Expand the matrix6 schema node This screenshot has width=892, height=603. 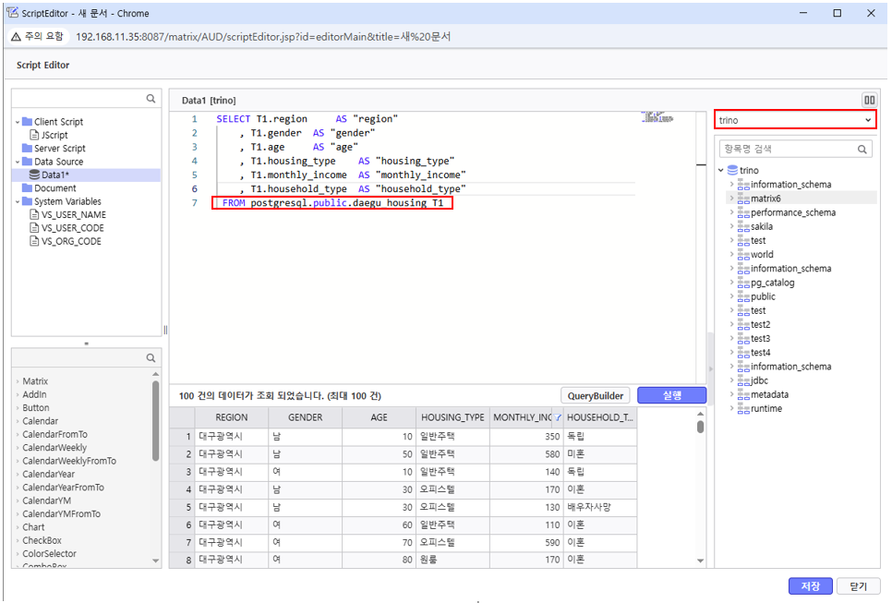[x=731, y=199]
